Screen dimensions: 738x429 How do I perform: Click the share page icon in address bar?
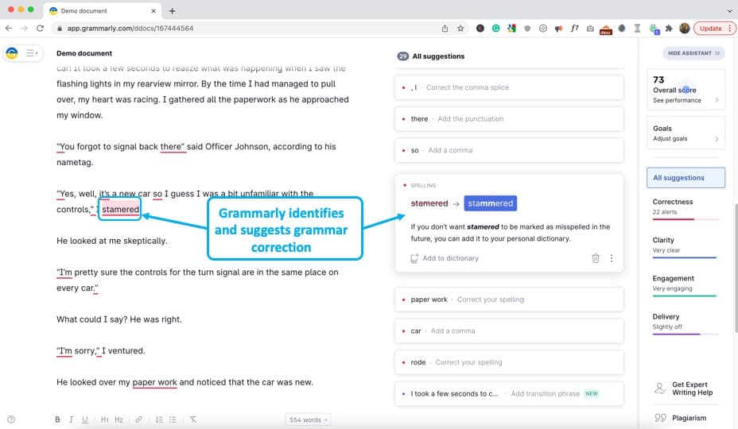(x=445, y=29)
